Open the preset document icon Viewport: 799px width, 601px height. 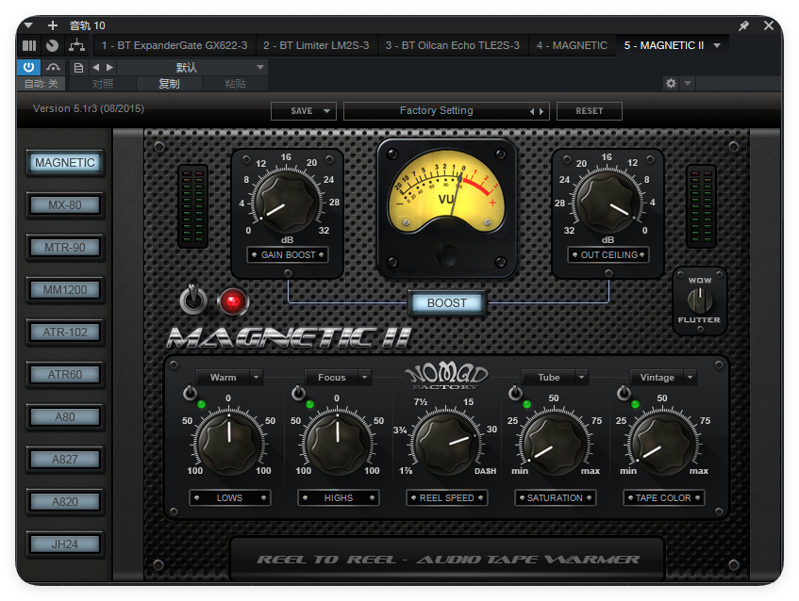pos(78,67)
